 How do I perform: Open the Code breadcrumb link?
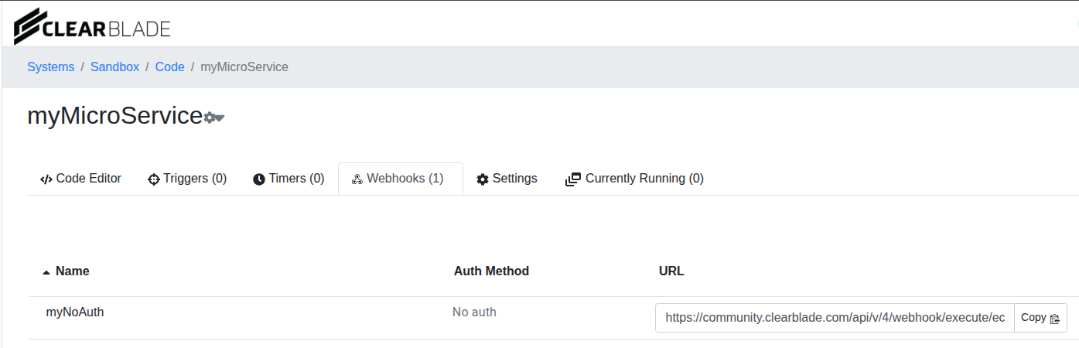(x=169, y=67)
